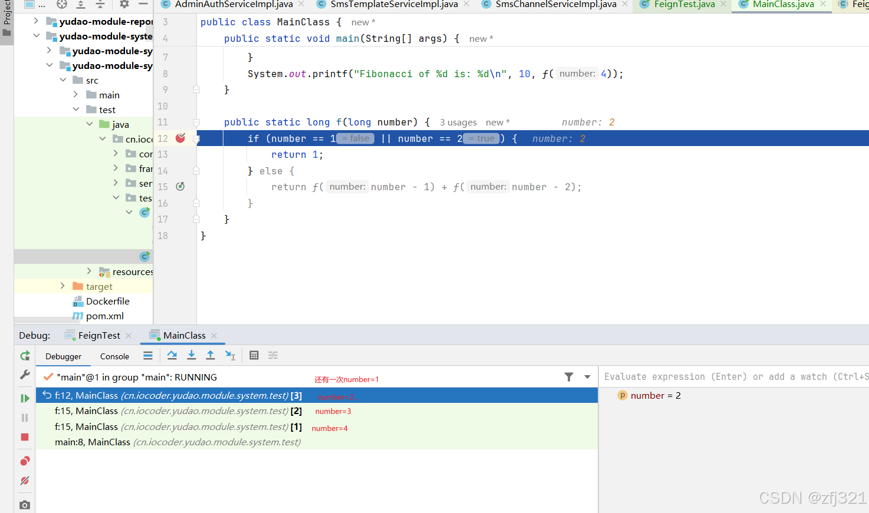Collapse the test folder node
Screen dimensions: 869x513
coord(75,109)
